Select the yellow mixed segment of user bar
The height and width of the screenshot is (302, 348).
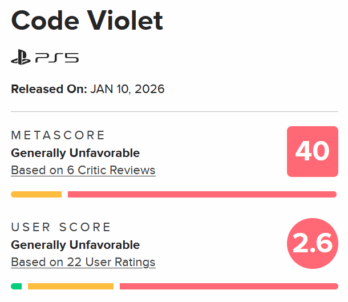71,286
